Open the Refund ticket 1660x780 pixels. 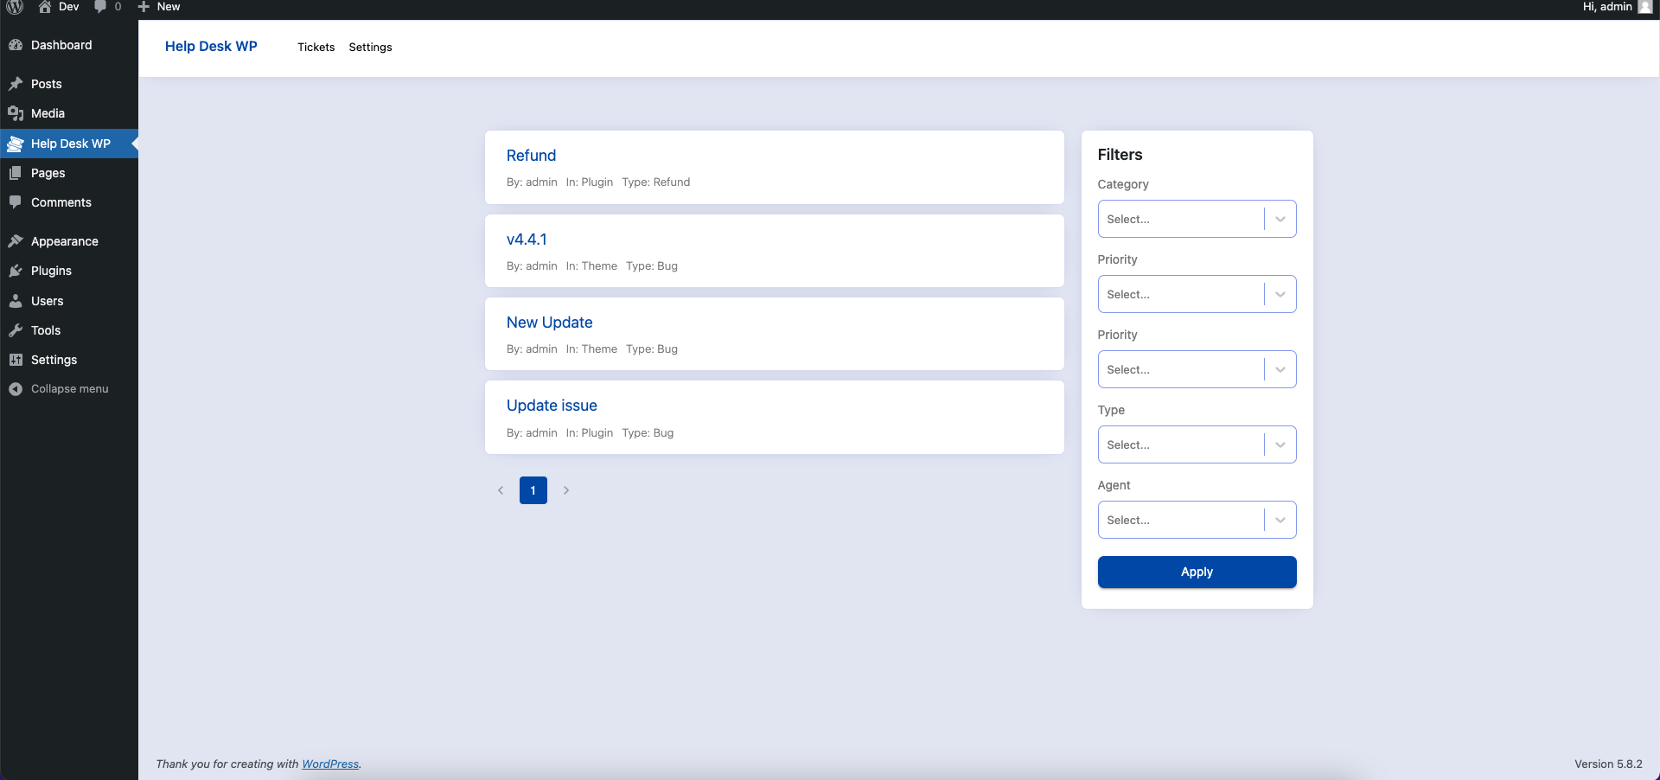(531, 156)
